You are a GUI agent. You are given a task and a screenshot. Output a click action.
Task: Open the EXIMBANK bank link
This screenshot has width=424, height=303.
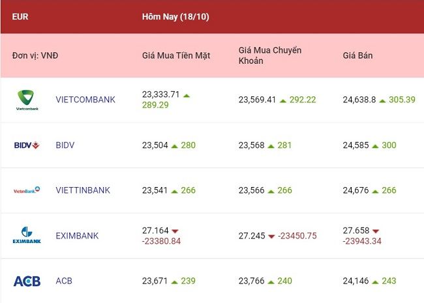pos(77,236)
